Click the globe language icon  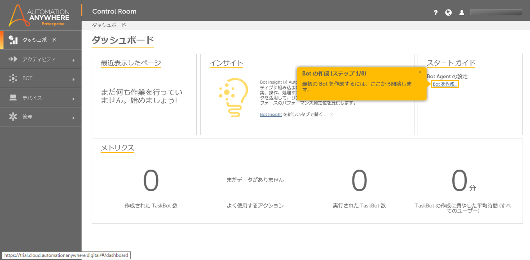coord(448,12)
